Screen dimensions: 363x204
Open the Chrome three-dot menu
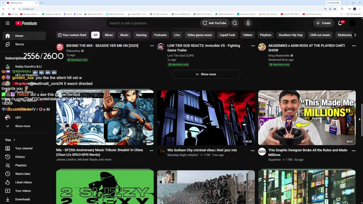tap(360, 9)
